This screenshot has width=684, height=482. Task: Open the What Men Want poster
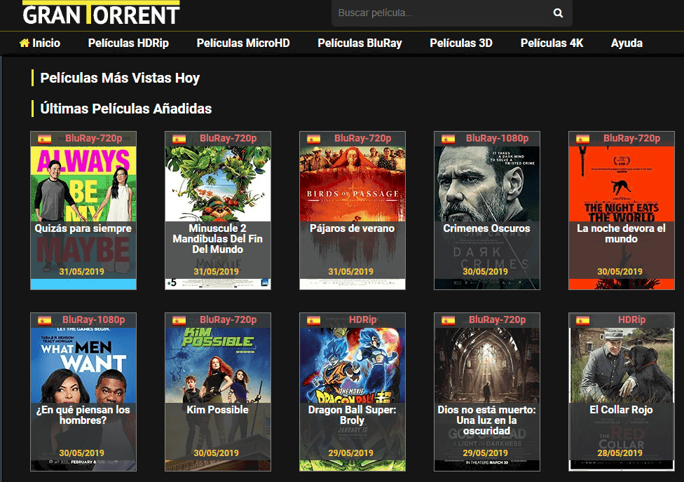click(x=83, y=392)
